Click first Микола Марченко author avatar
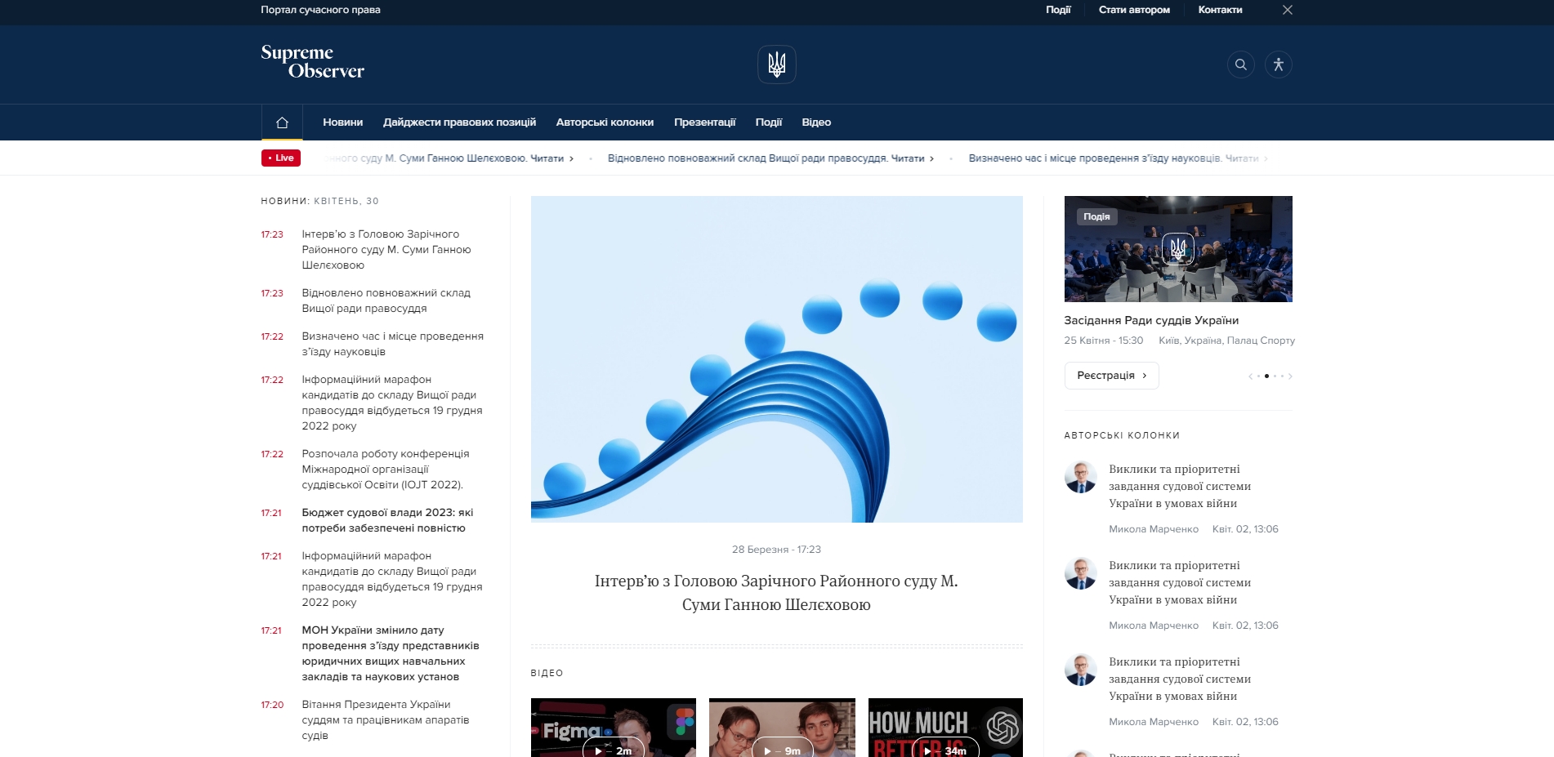The image size is (1554, 757). click(x=1080, y=477)
